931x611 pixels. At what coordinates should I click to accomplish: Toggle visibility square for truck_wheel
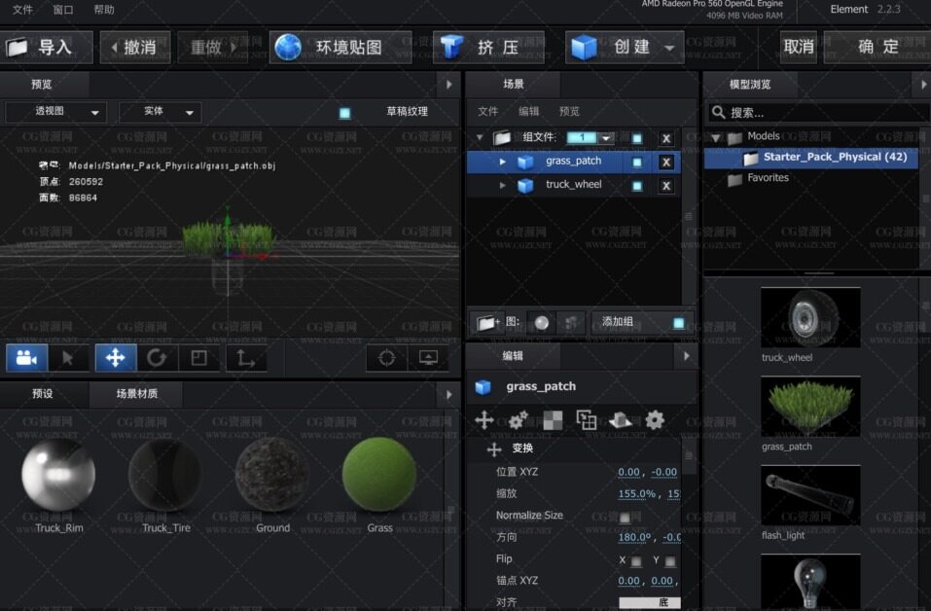click(637, 186)
